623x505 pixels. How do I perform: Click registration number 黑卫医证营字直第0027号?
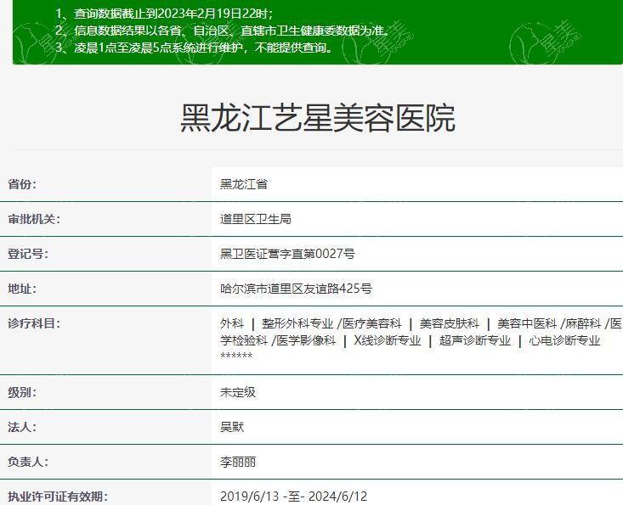pyautogui.click(x=287, y=254)
